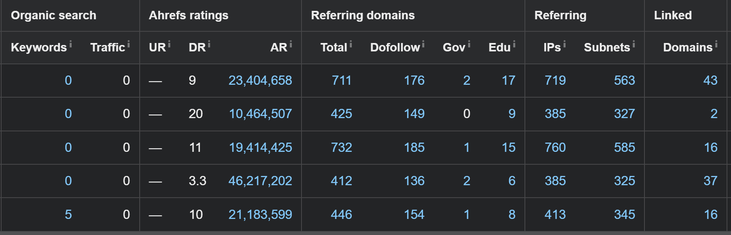Open referring domains total 732
Image resolution: width=731 pixels, height=235 pixels.
341,147
